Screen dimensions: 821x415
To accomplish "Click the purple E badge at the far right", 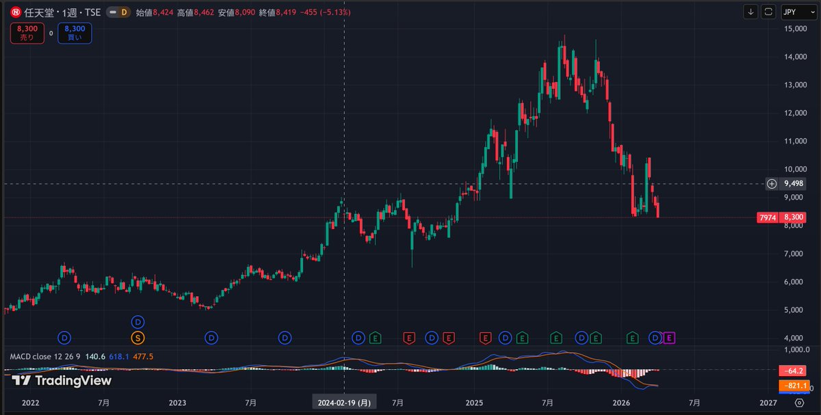I will (x=668, y=337).
